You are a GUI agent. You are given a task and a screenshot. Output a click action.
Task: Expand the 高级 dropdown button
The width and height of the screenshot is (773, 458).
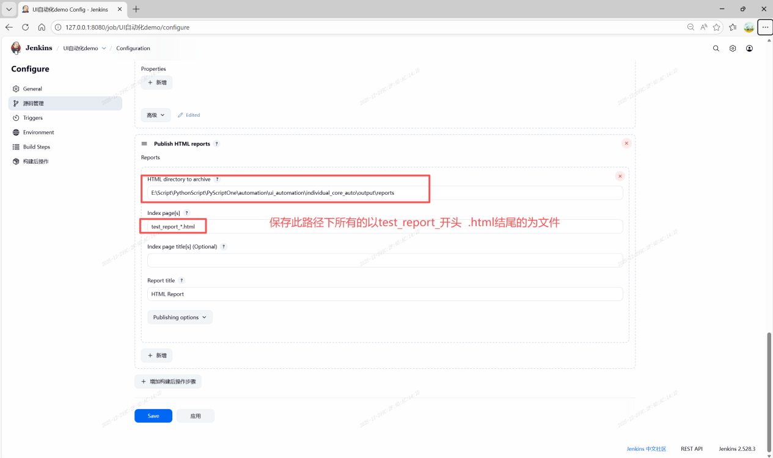156,115
